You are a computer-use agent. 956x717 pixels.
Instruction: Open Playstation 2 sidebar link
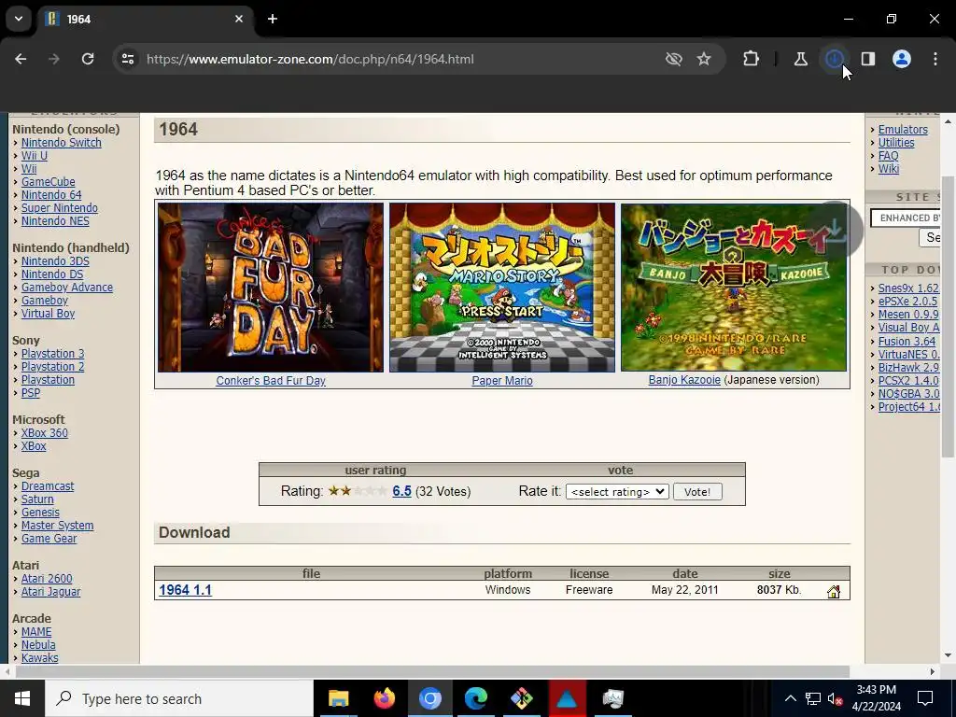[52, 366]
